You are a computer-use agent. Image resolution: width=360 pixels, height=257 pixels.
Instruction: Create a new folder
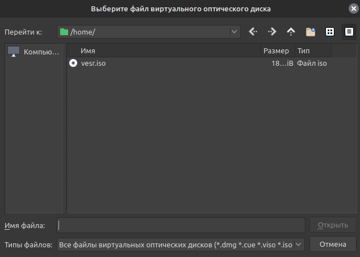(310, 32)
